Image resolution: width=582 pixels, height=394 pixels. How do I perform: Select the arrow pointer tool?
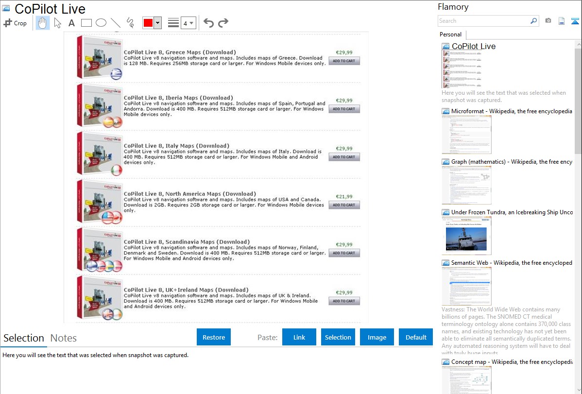tap(57, 23)
